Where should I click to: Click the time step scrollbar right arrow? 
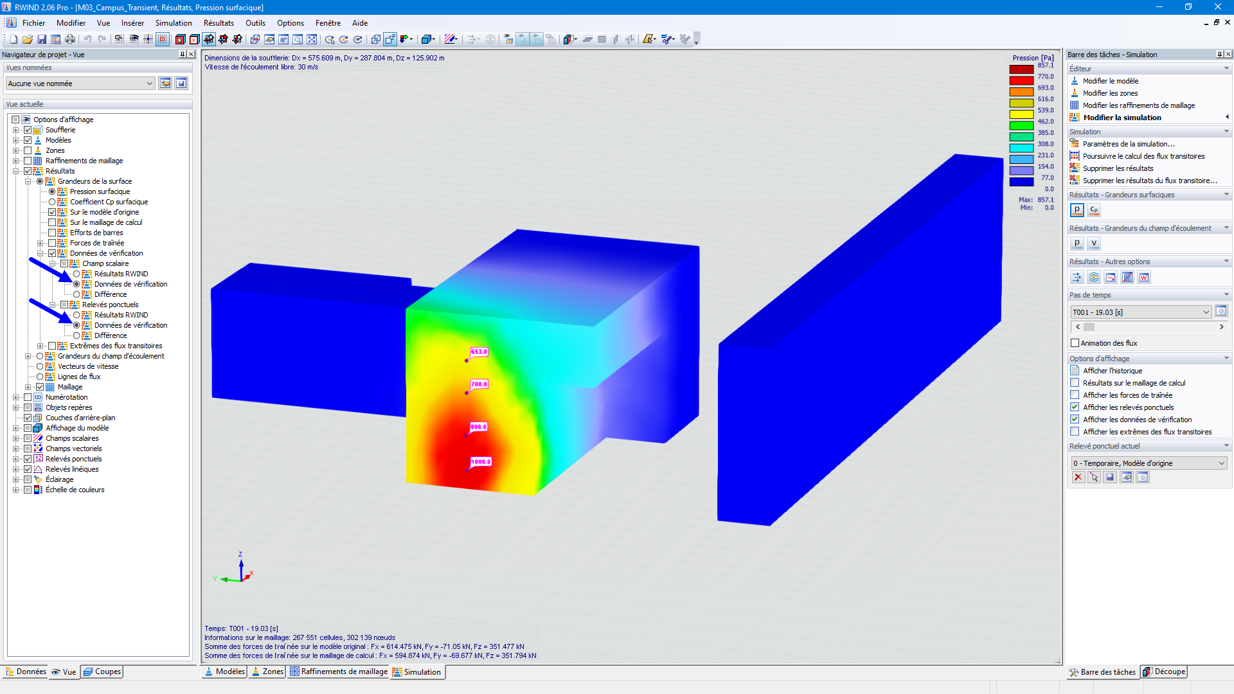tap(1222, 327)
